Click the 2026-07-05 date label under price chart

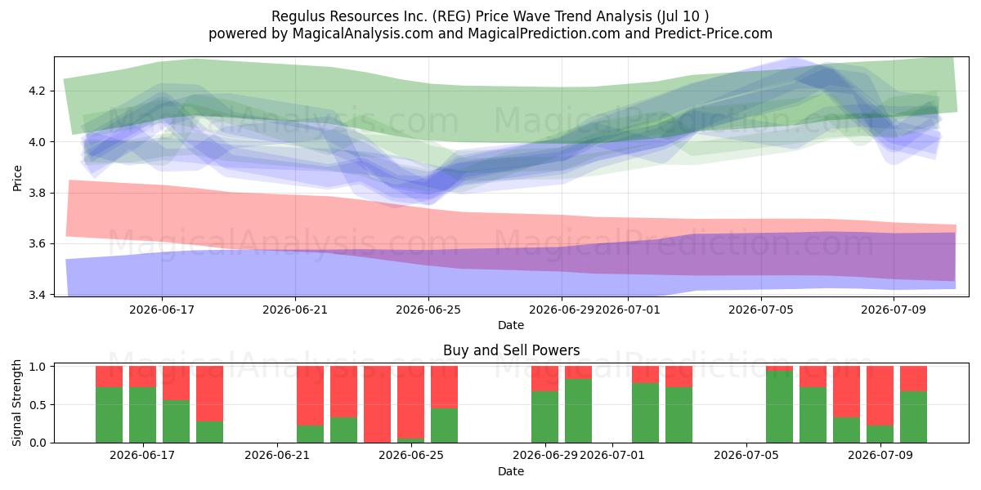coord(761,310)
